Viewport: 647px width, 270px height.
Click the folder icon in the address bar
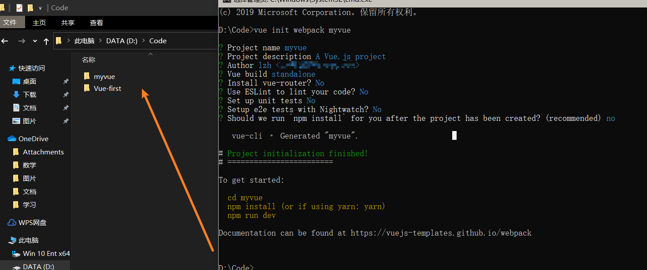click(59, 41)
